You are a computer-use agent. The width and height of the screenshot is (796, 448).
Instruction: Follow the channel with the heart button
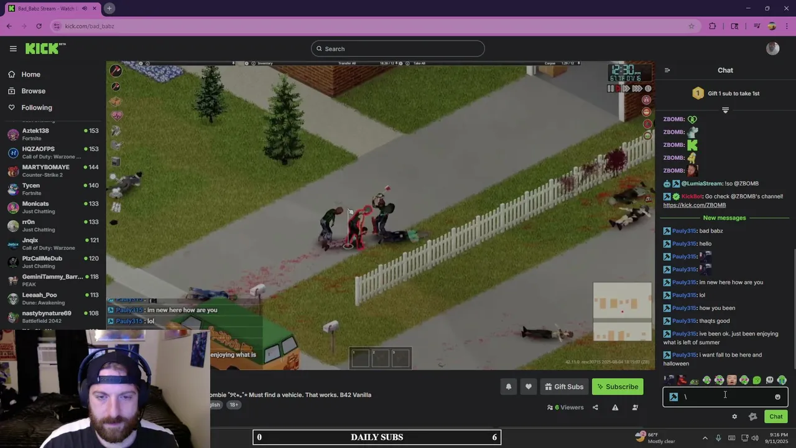[528, 386]
